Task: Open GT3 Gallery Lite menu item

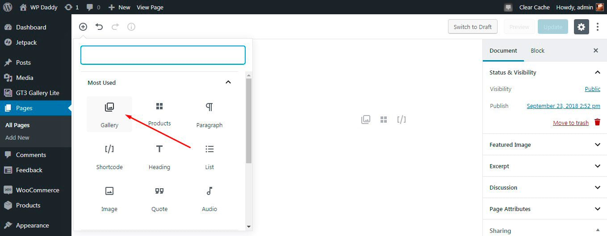Action: point(36,93)
